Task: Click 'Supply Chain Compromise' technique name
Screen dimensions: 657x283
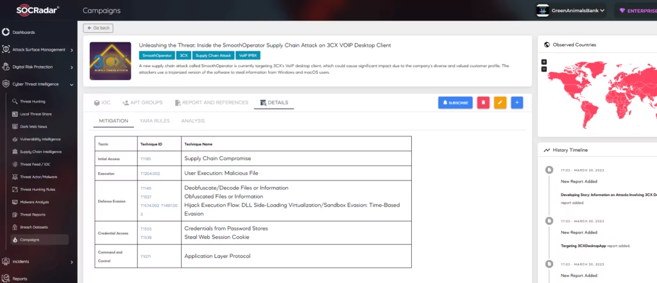Action: click(x=218, y=159)
